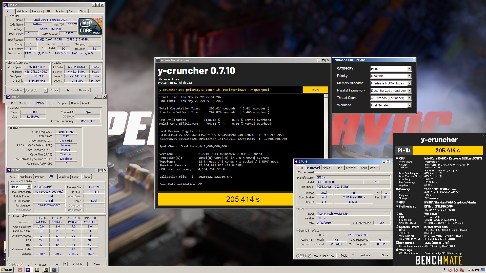486x273 pixels.
Task: Open the SPD tab in the CPU-Z Memory window
Action: [51, 103]
